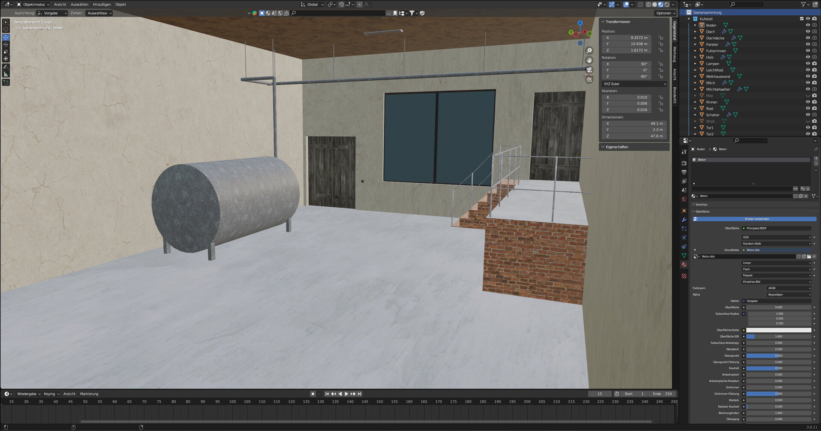The width and height of the screenshot is (821, 431).
Task: Select the 3D Cursor tool
Action: [x=6, y=29]
